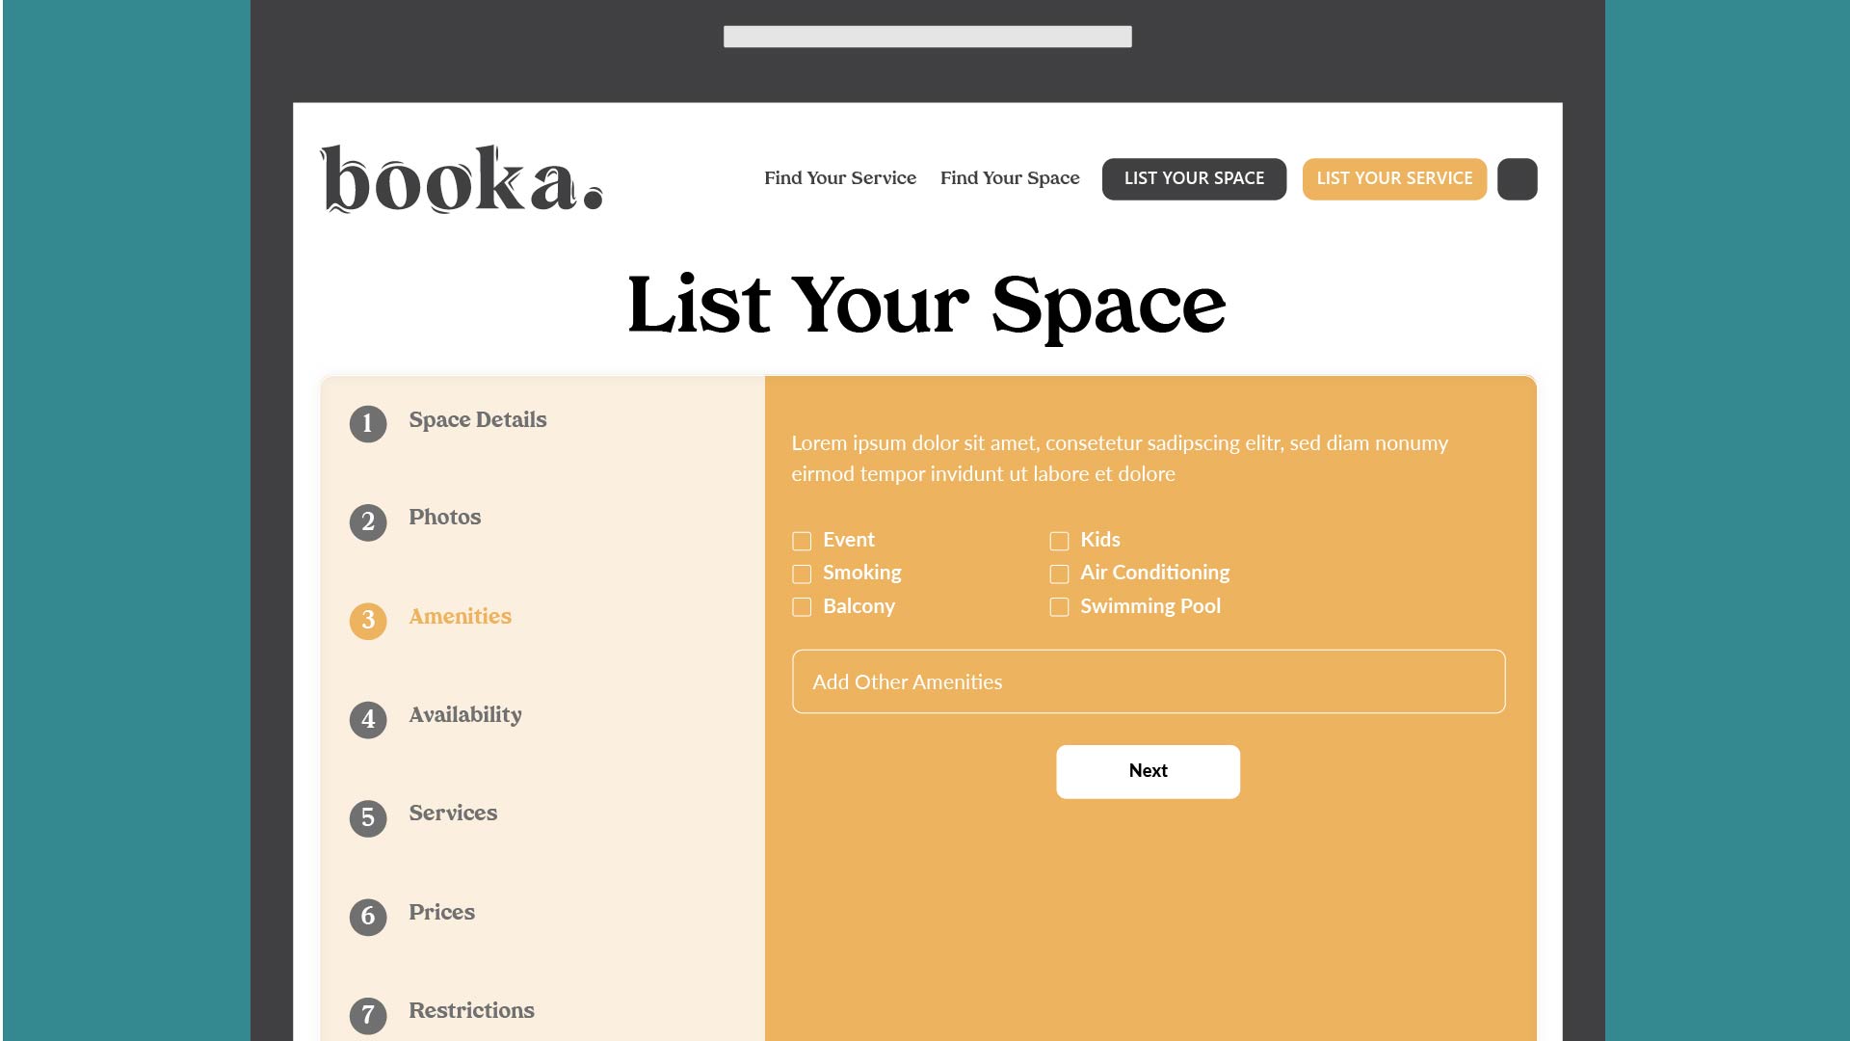Select the step 1 circle icon
Viewport: 1850px width, 1041px height.
click(368, 424)
